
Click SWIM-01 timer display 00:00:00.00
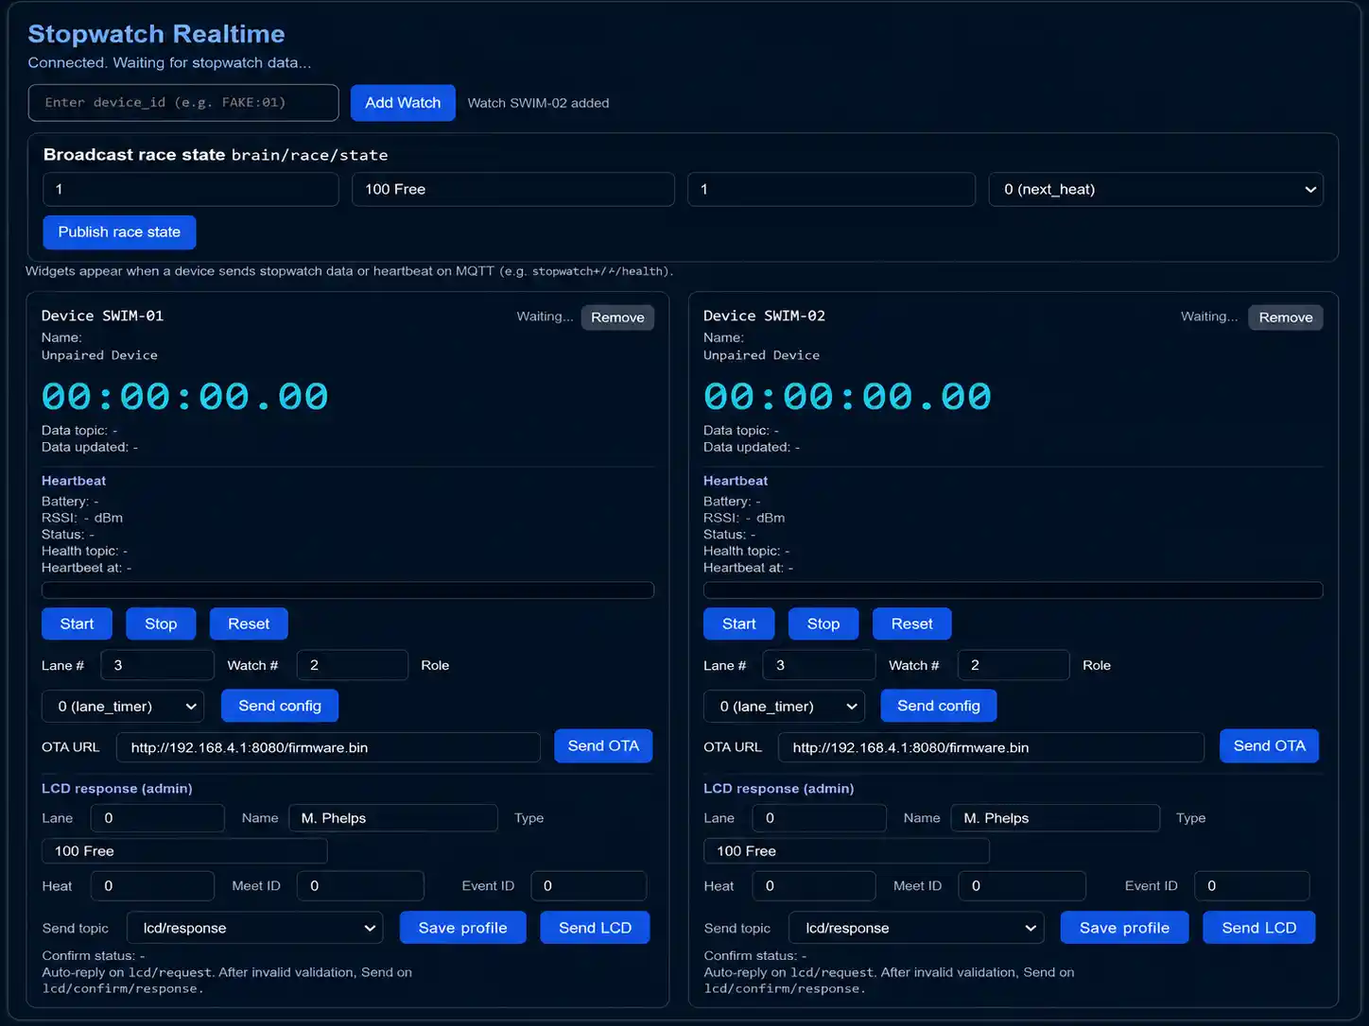click(x=185, y=396)
